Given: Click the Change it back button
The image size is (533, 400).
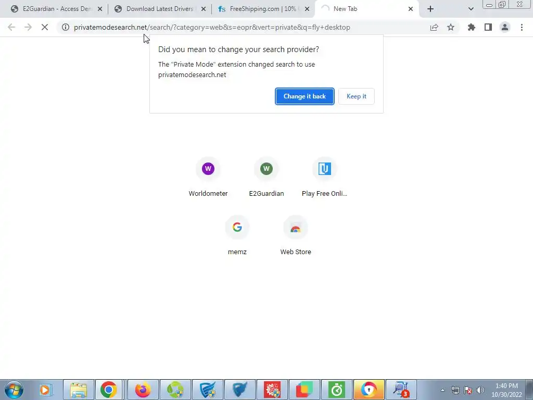Looking at the screenshot, I should pos(304,96).
